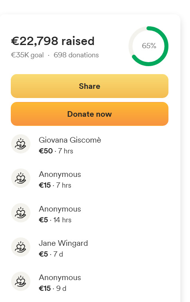Click the heart icon for the €15 9 d donation
The width and height of the screenshot is (190, 302).
pyautogui.click(x=21, y=281)
